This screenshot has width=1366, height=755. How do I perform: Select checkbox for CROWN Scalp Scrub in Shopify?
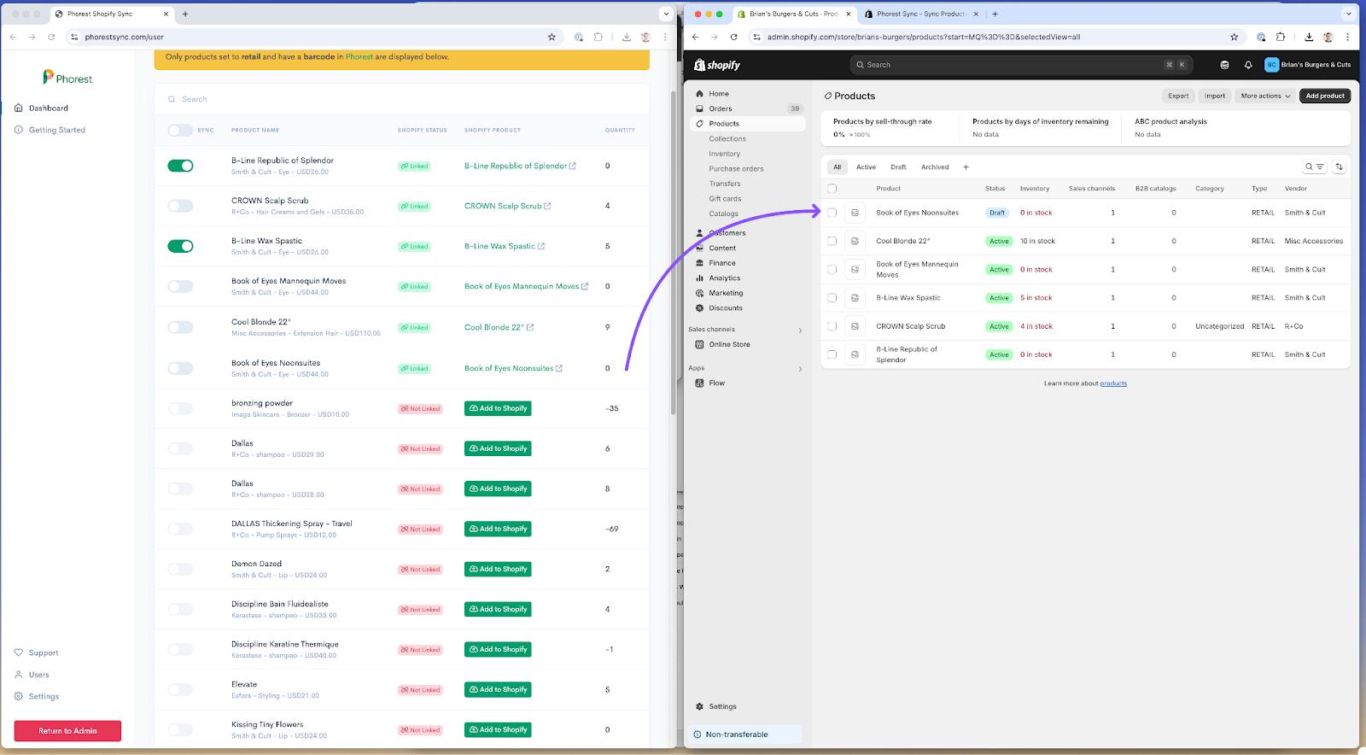[832, 326]
